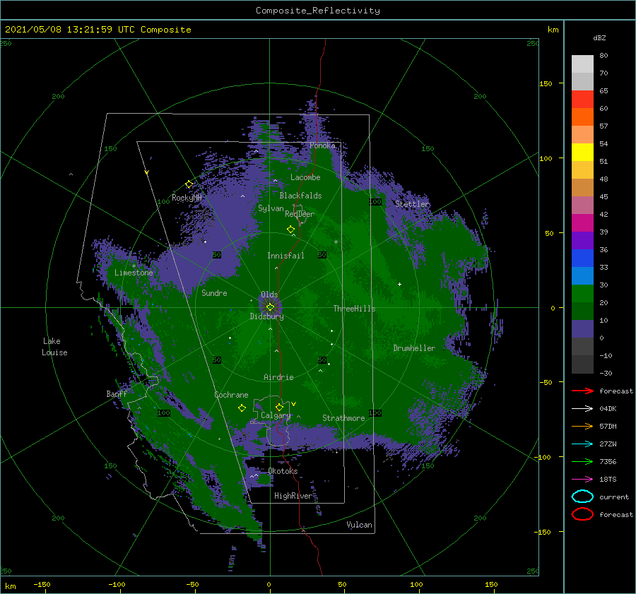Click the green 7356 arrow icon
The image size is (636, 594).
pos(582,461)
